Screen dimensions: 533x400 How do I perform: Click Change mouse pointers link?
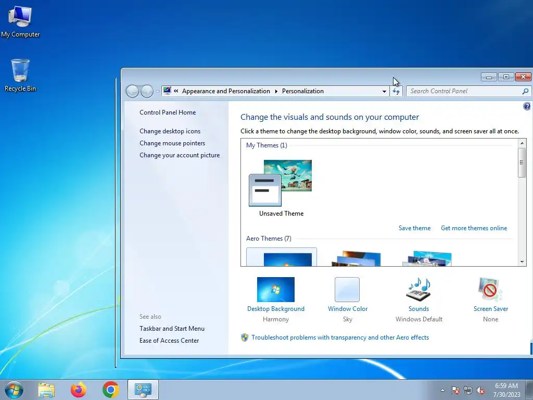point(172,143)
